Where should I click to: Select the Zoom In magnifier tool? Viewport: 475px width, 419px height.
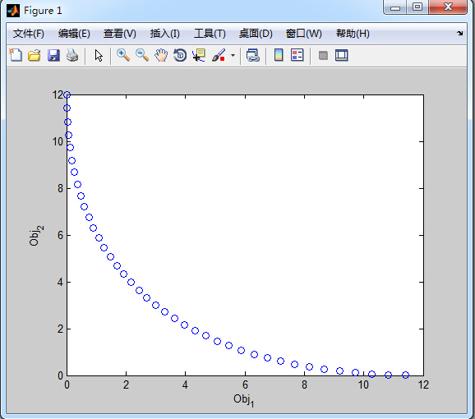point(123,55)
